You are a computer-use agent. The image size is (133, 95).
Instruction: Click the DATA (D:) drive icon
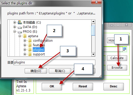click(x=20, y=27)
